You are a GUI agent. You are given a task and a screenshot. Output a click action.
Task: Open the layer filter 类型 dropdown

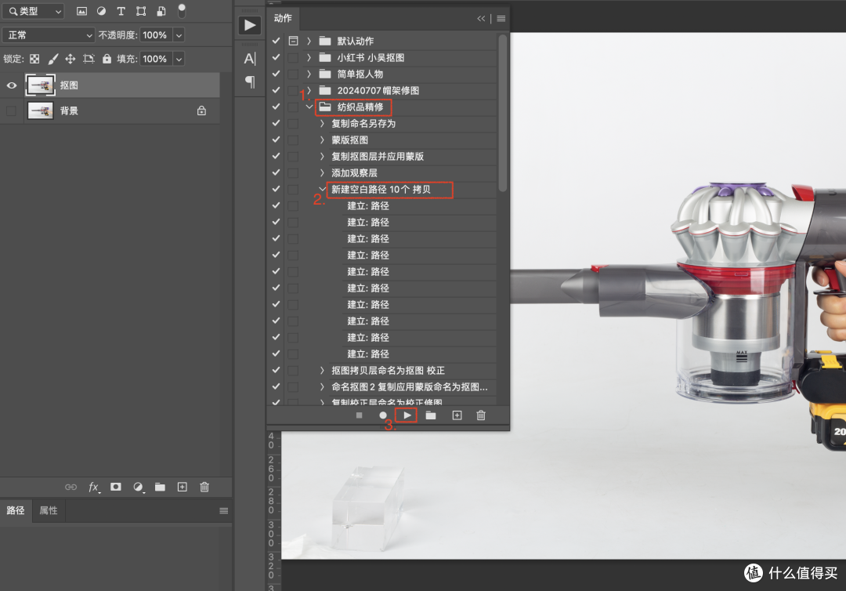click(x=35, y=11)
